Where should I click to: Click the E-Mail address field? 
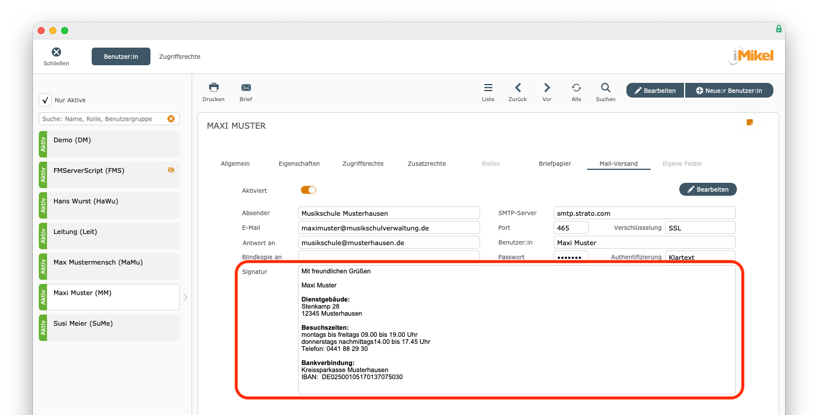389,227
